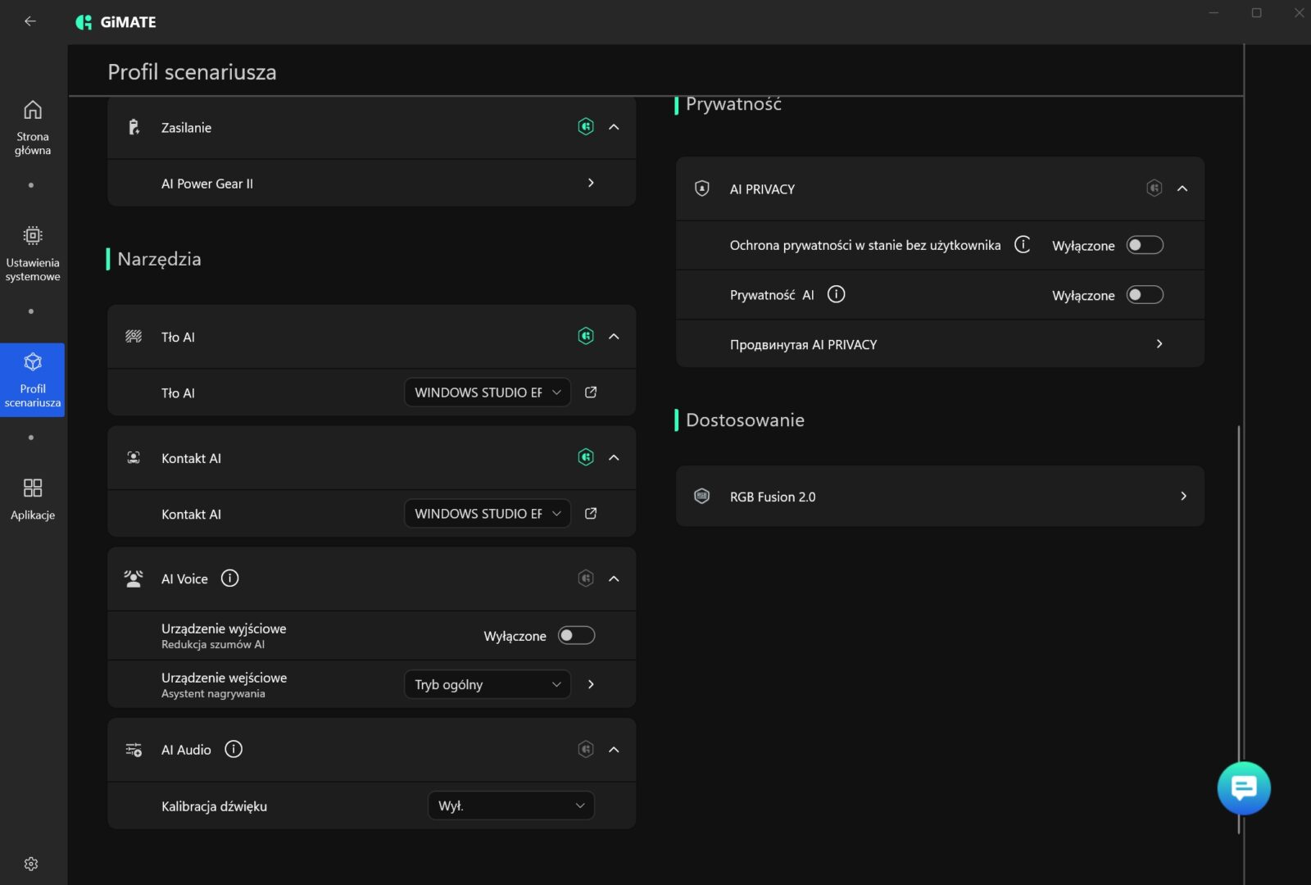Screen dimensions: 1311x885
Task: Toggle Urządzenie wyjściowe noise reduction switch
Action: click(576, 636)
